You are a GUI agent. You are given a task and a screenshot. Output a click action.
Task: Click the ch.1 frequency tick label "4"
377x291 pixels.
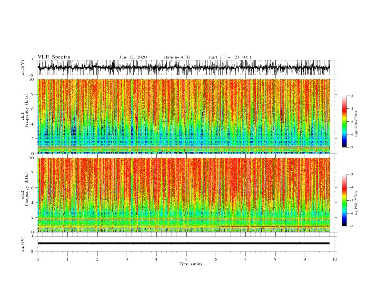(x=33, y=124)
